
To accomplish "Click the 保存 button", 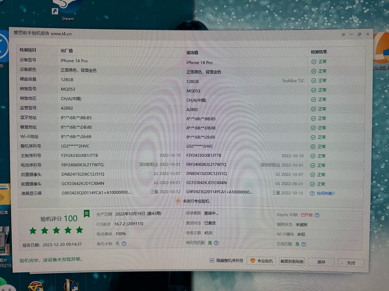I will pyautogui.click(x=321, y=262).
